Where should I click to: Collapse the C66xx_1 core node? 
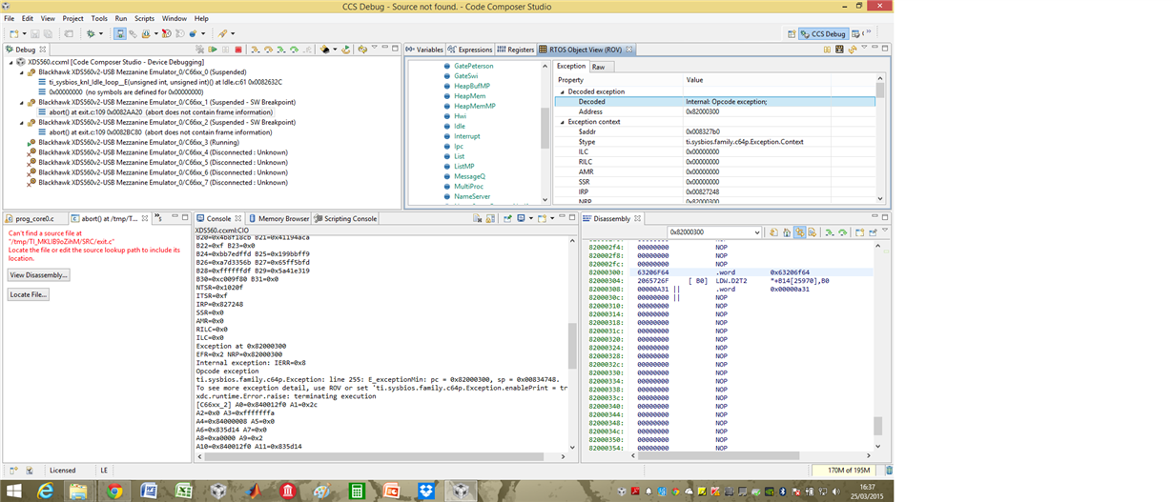pos(23,102)
